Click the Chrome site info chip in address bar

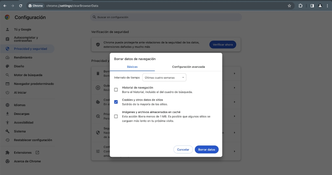point(36,6)
